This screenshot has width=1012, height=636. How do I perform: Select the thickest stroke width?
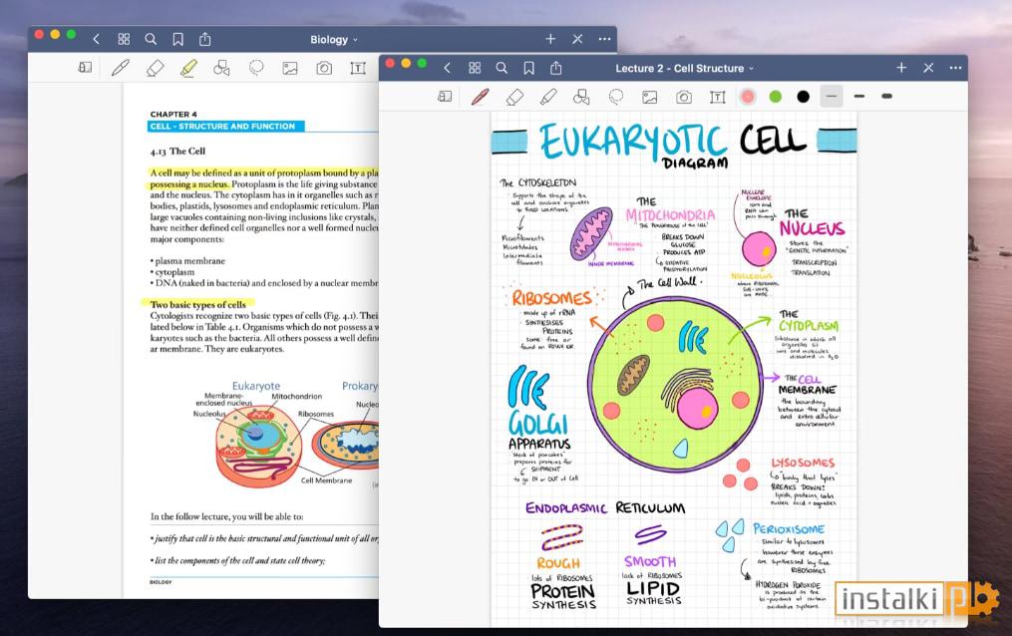pos(886,97)
